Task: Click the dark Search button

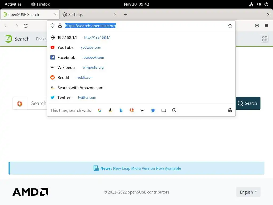Action: click(x=248, y=103)
